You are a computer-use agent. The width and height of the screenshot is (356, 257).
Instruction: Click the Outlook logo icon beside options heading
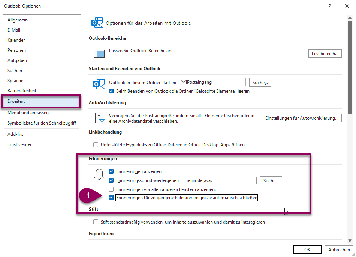point(97,23)
